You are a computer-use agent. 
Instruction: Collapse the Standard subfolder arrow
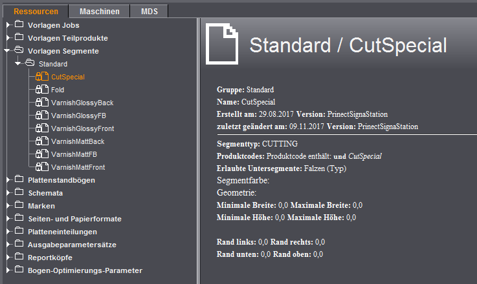point(18,63)
